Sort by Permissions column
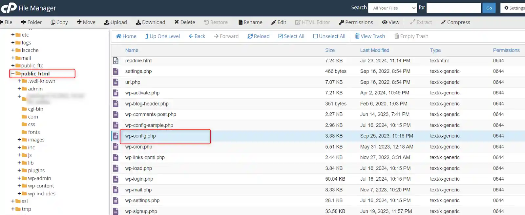Image resolution: width=525 pixels, height=215 pixels. coord(506,50)
